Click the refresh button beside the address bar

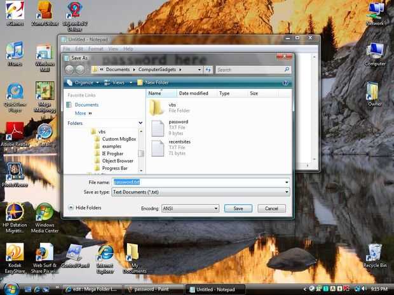coord(208,70)
